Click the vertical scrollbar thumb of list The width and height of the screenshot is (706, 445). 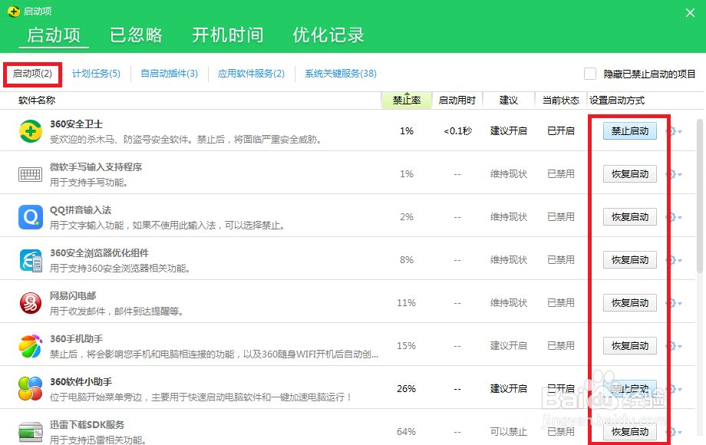click(x=700, y=196)
